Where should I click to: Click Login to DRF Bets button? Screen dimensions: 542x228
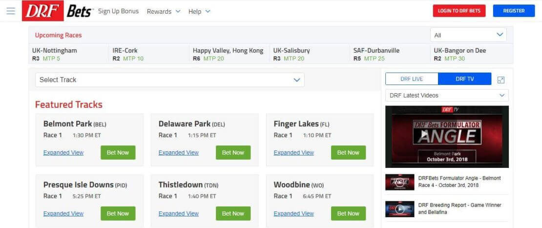click(x=459, y=11)
